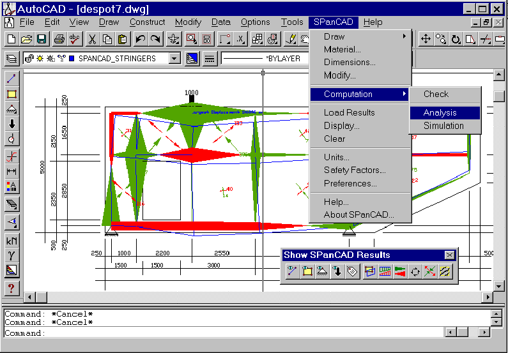508x353 pixels.
Task: Expand the Draw submenu in SPanCAD menu
Action: click(x=360, y=36)
